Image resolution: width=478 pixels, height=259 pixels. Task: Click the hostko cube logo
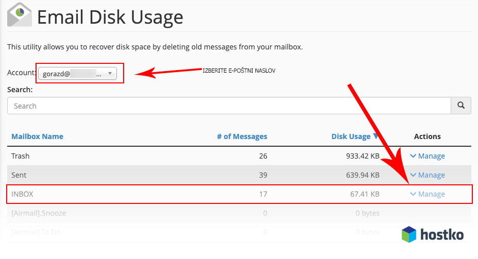(408, 235)
